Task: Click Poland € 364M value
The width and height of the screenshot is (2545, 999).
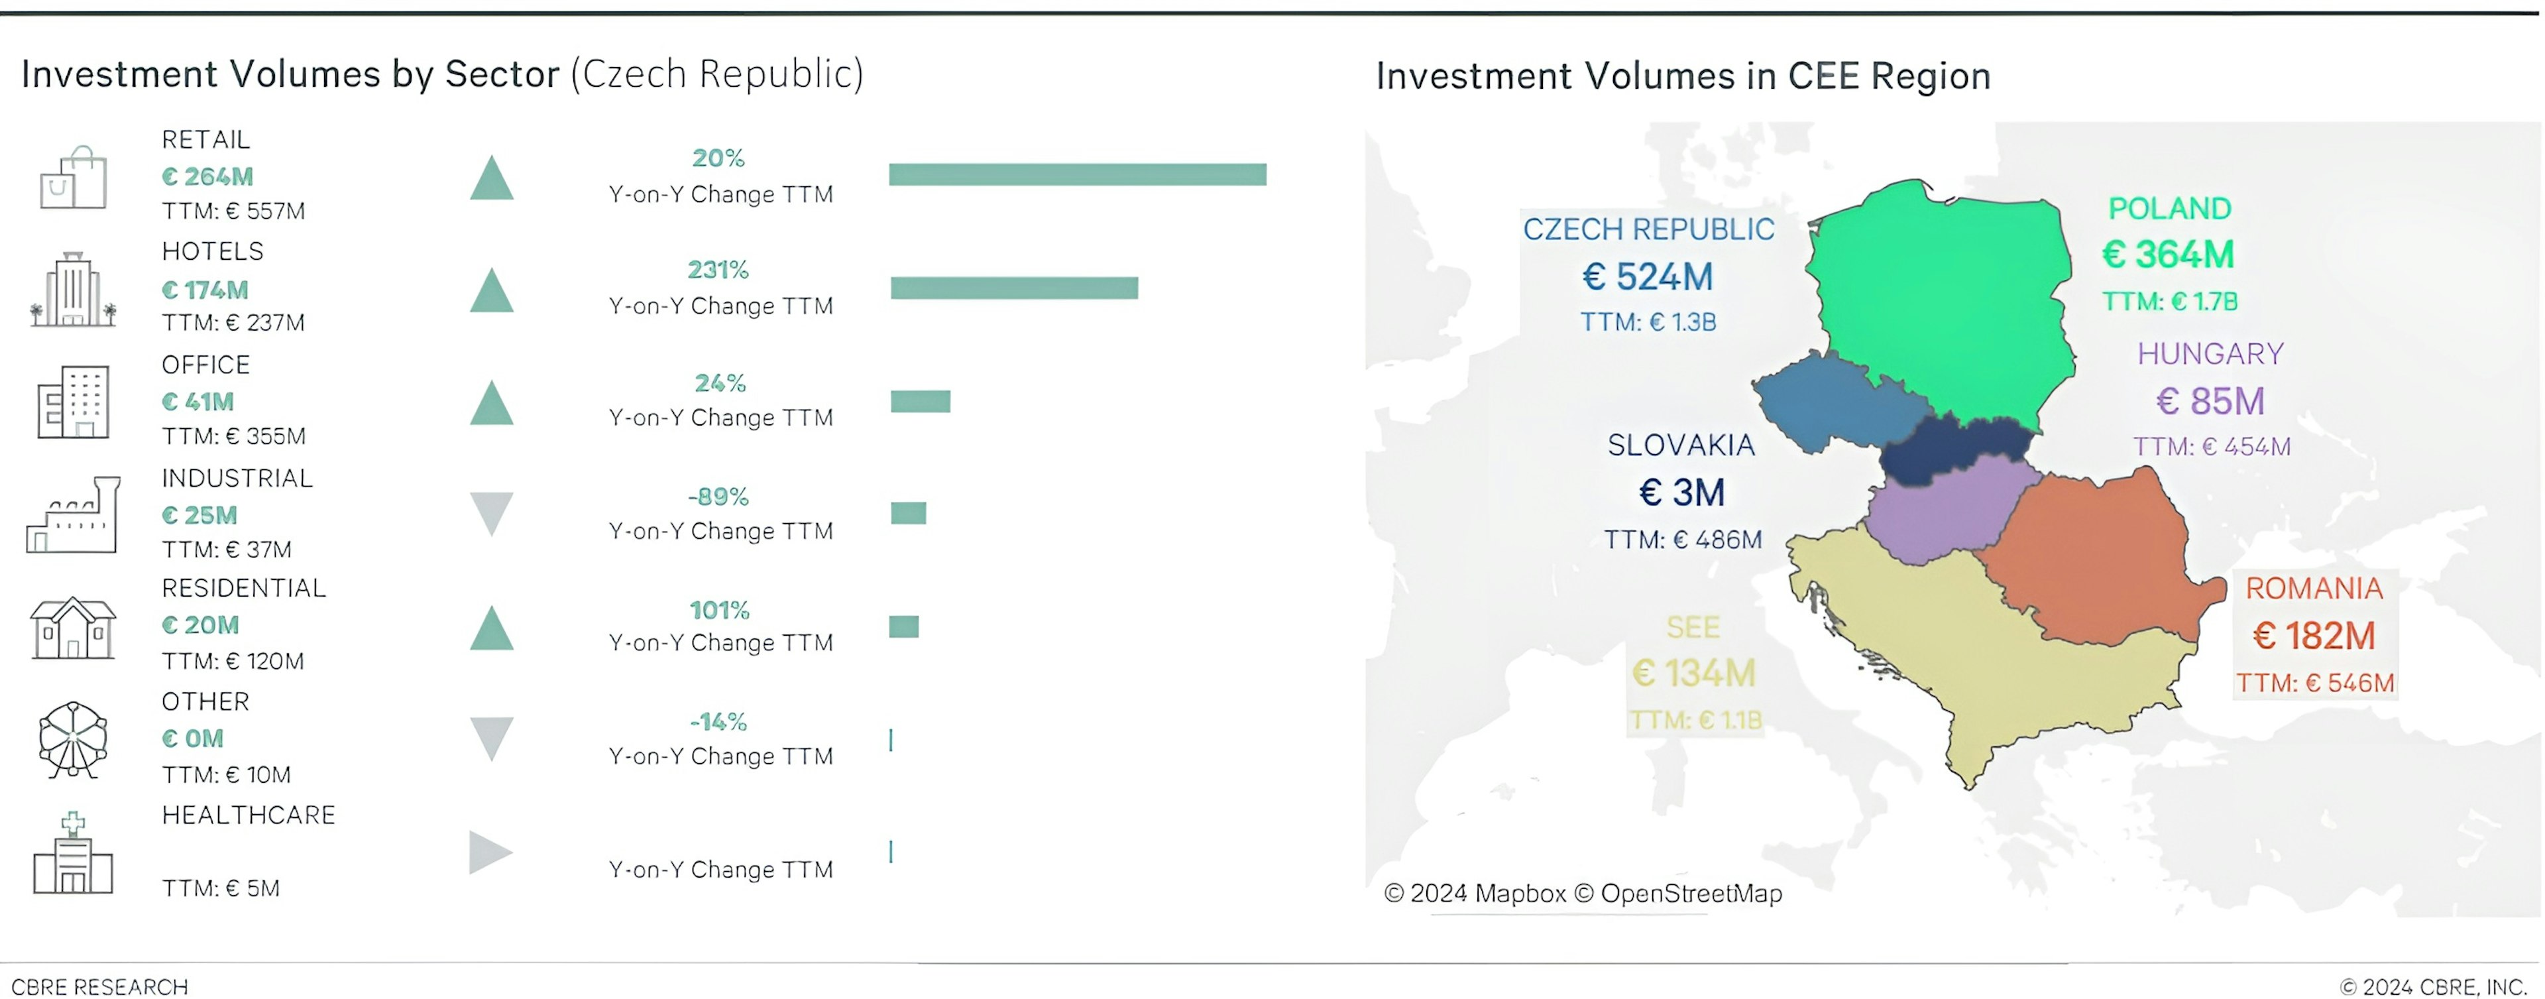Action: coord(2168,255)
